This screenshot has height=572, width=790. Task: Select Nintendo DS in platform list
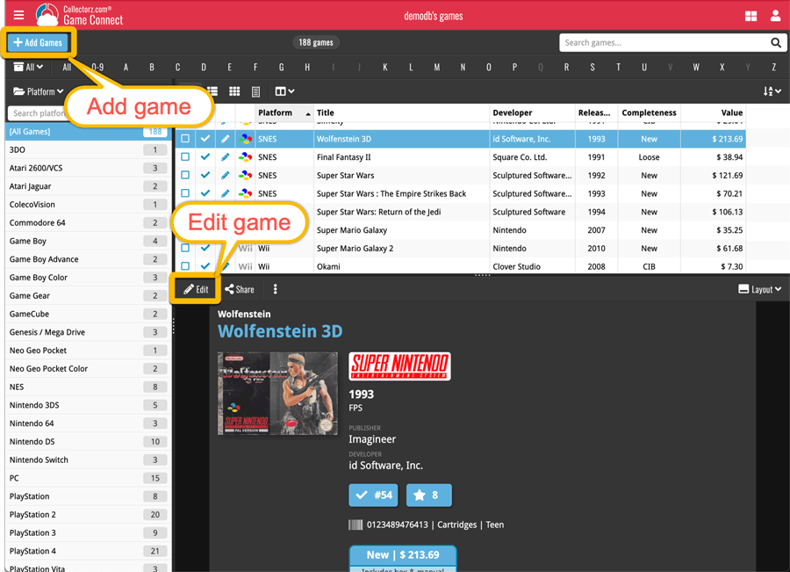pyautogui.click(x=88, y=441)
